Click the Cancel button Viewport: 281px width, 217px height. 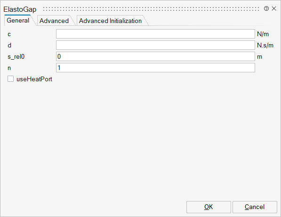[x=255, y=207]
